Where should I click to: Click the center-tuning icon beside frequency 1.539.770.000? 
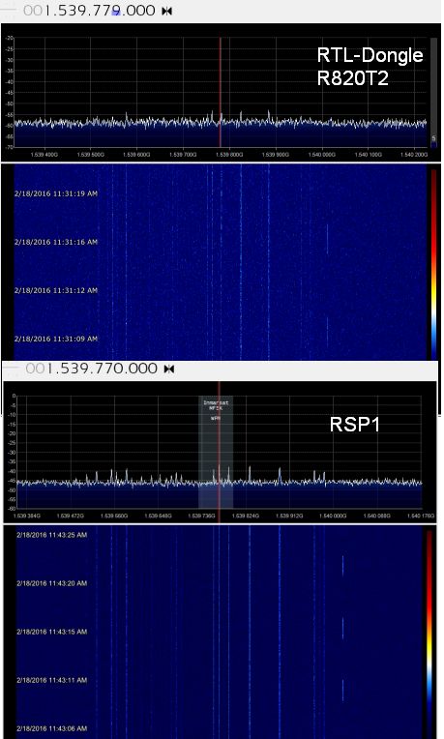[168, 369]
